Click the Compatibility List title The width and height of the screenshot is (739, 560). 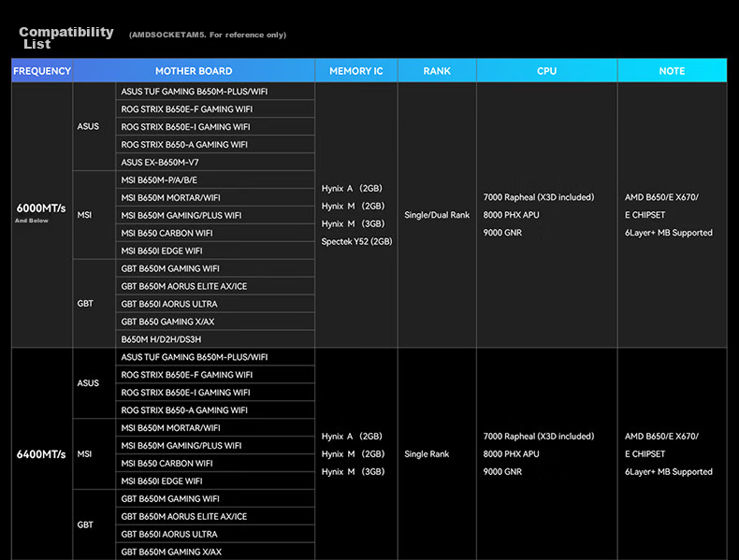pos(66,37)
